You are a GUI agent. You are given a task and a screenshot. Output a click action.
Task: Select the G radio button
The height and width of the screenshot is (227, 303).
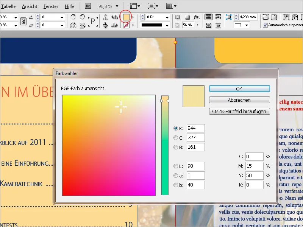176,138
